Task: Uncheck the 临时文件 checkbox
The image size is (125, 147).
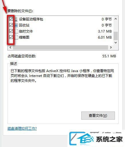Action: tap(11, 31)
